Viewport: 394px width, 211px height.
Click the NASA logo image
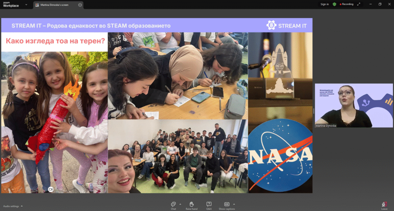tap(280, 156)
